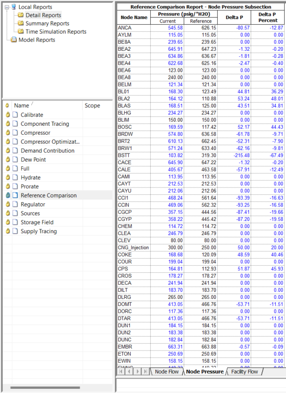286x393 pixels.
Task: Click the lock icon column header
Action: point(7,105)
